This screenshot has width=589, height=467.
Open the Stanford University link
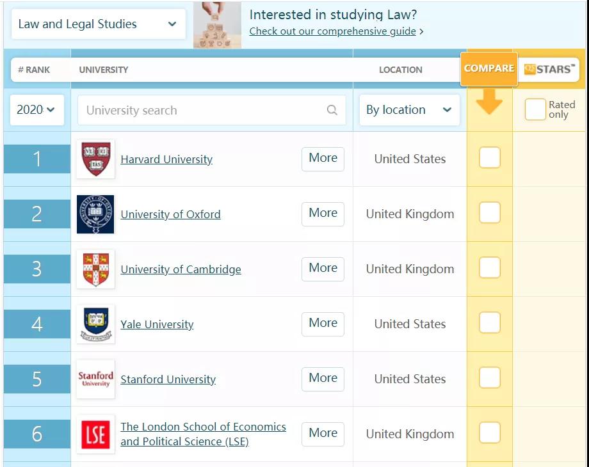[x=168, y=379]
